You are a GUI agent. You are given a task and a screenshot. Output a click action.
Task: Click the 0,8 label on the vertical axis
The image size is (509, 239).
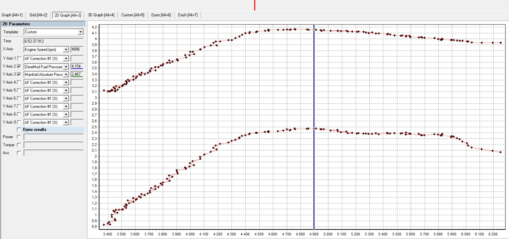[94, 226]
